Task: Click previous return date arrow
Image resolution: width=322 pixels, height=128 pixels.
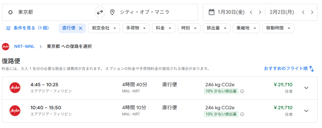Action: point(303,12)
